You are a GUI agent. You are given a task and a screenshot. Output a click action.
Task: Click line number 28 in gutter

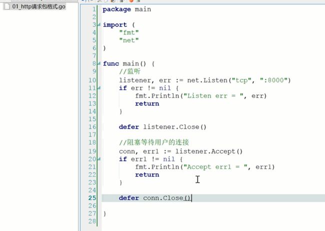92,221
